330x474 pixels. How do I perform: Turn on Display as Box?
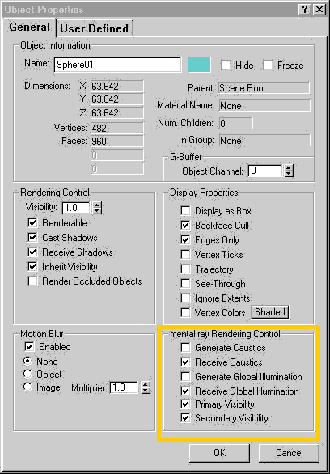(x=185, y=210)
